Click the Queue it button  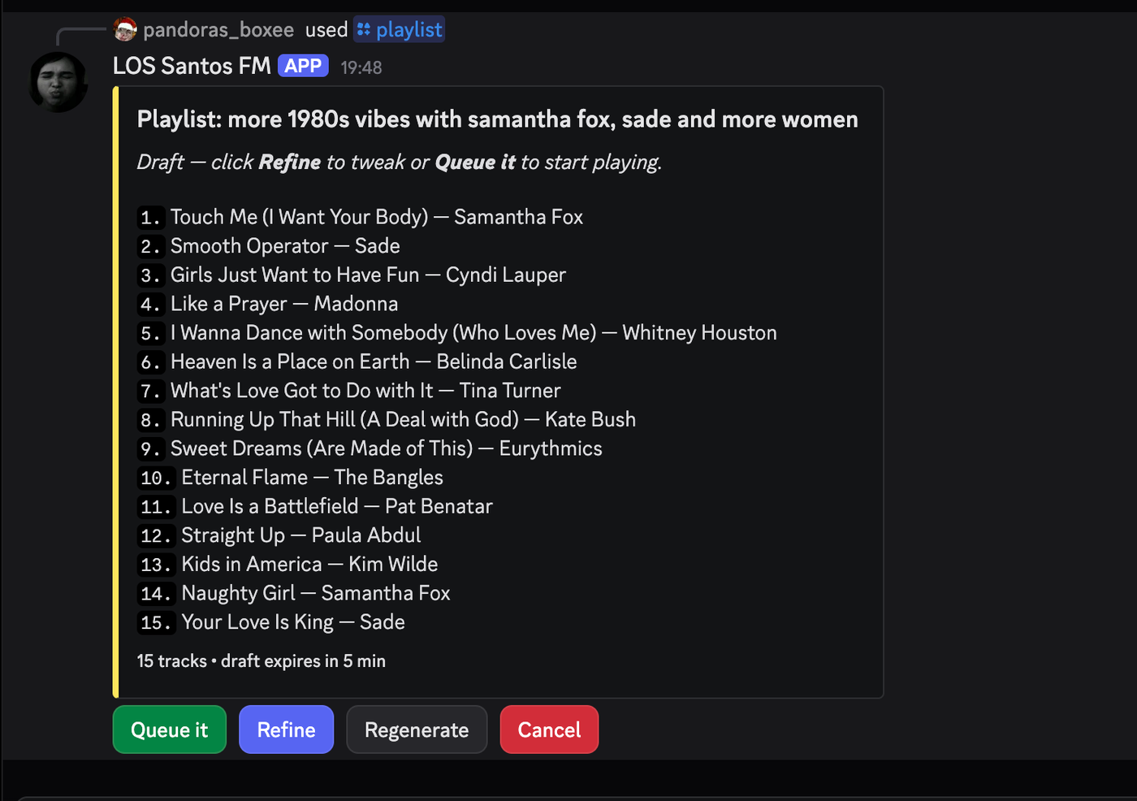pyautogui.click(x=169, y=730)
